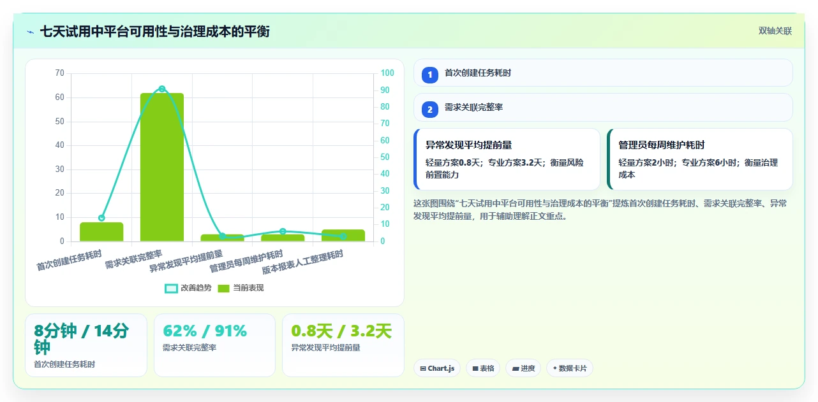Select the 需求关联完整率 green bar
The image size is (818, 402).
coord(162,167)
